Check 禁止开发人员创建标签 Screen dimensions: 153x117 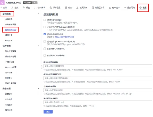pos(44,56)
